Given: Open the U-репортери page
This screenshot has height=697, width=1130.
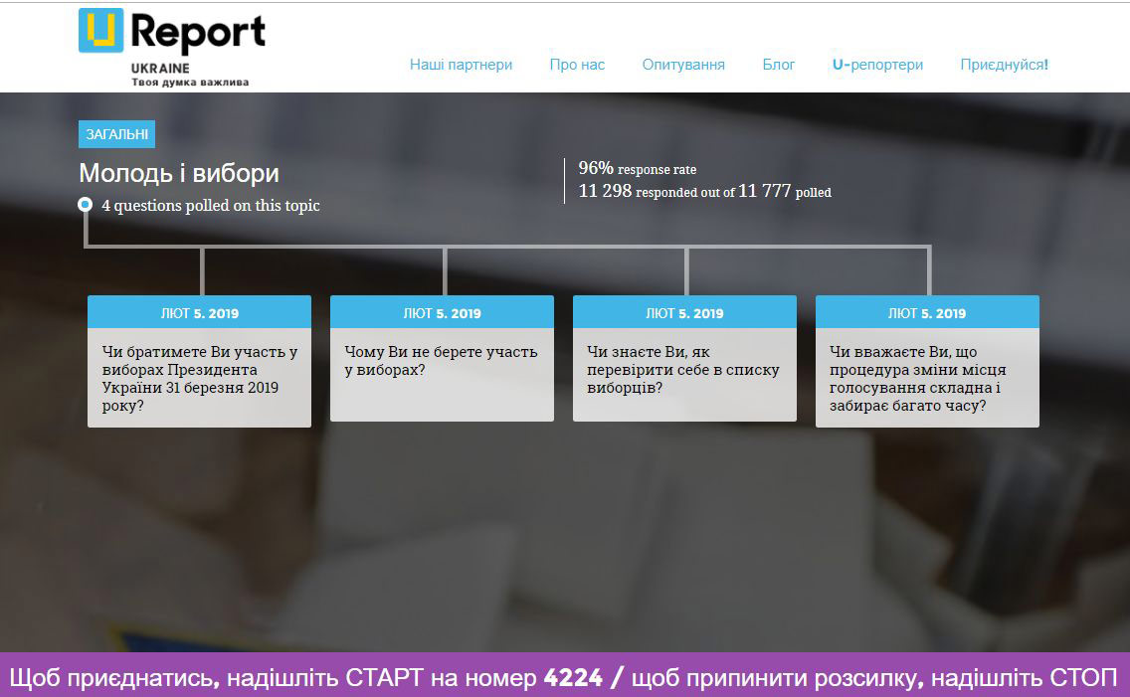Looking at the screenshot, I should coord(877,65).
